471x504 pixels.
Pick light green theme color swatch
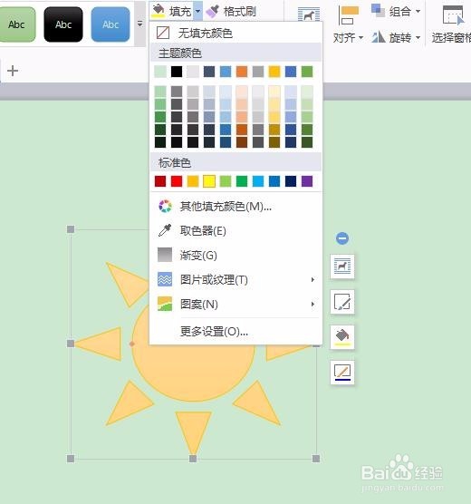pos(160,72)
